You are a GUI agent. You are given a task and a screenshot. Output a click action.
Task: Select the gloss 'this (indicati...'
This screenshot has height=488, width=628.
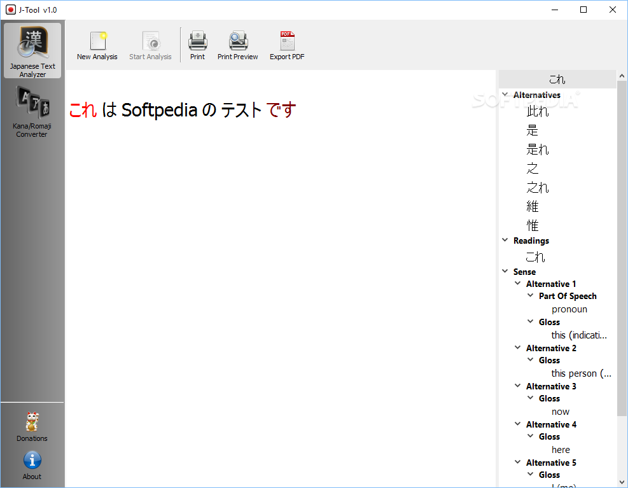[579, 335]
